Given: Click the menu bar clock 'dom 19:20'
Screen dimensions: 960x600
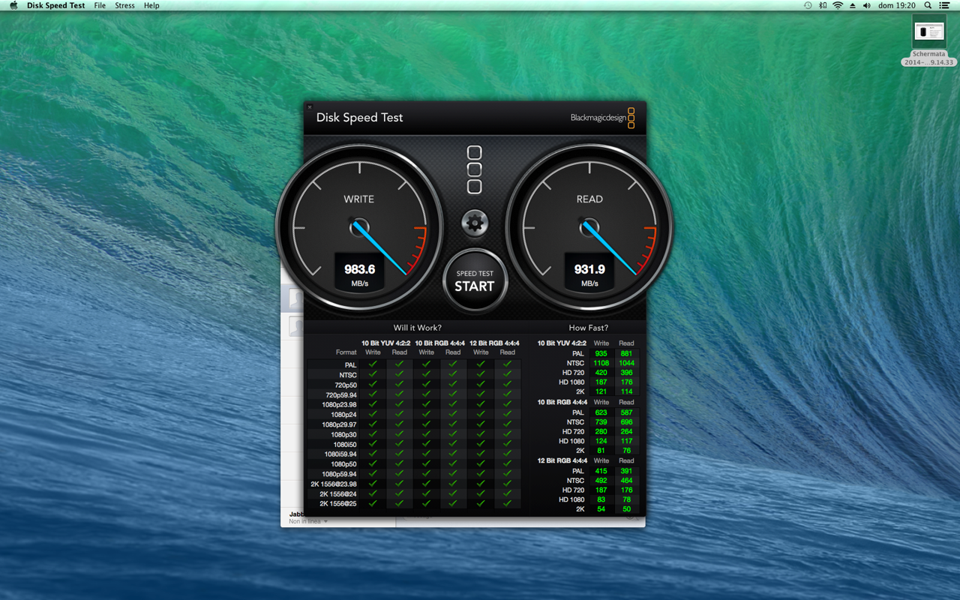Looking at the screenshot, I should (x=897, y=5).
